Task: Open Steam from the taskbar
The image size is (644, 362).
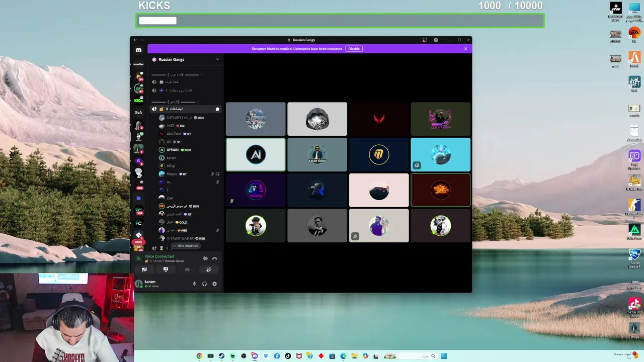Action: tap(221, 356)
